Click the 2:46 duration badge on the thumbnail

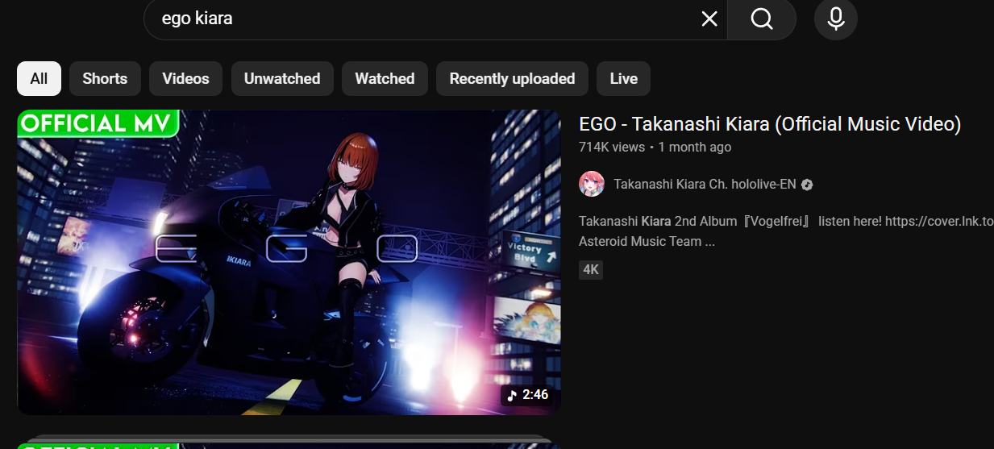[x=527, y=395]
